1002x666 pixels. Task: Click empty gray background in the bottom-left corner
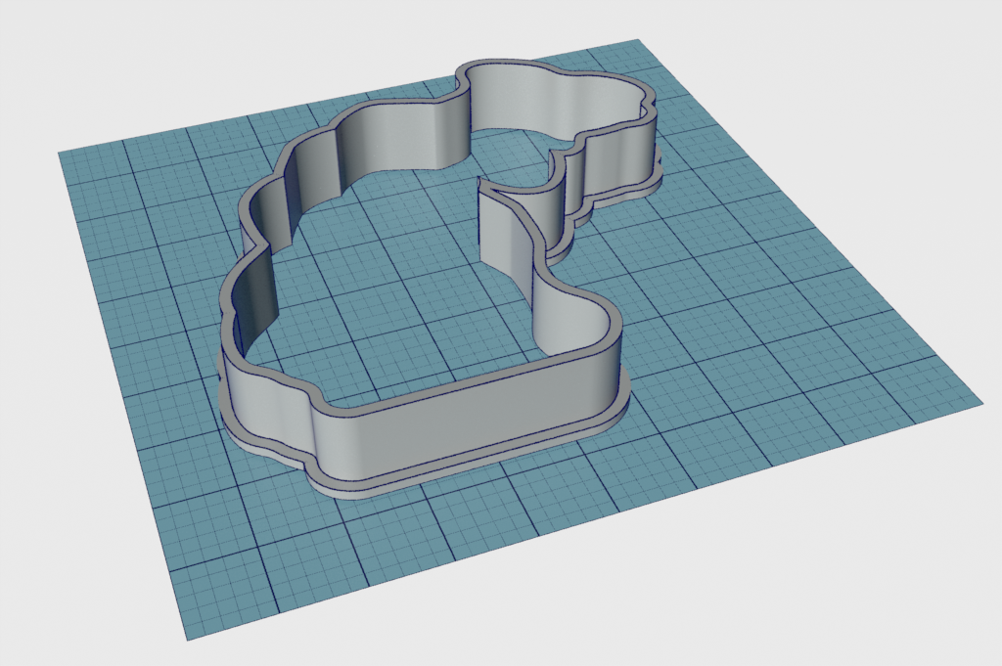pyautogui.click(x=59, y=606)
